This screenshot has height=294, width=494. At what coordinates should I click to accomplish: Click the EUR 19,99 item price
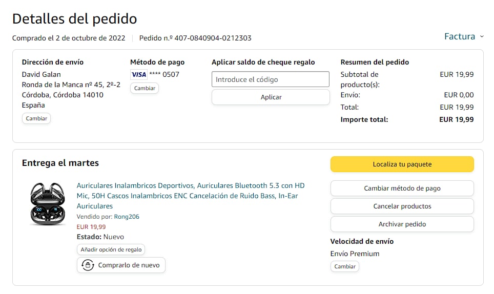[91, 227]
